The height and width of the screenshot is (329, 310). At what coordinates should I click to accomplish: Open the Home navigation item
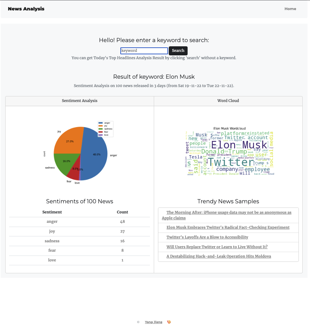[x=290, y=9]
